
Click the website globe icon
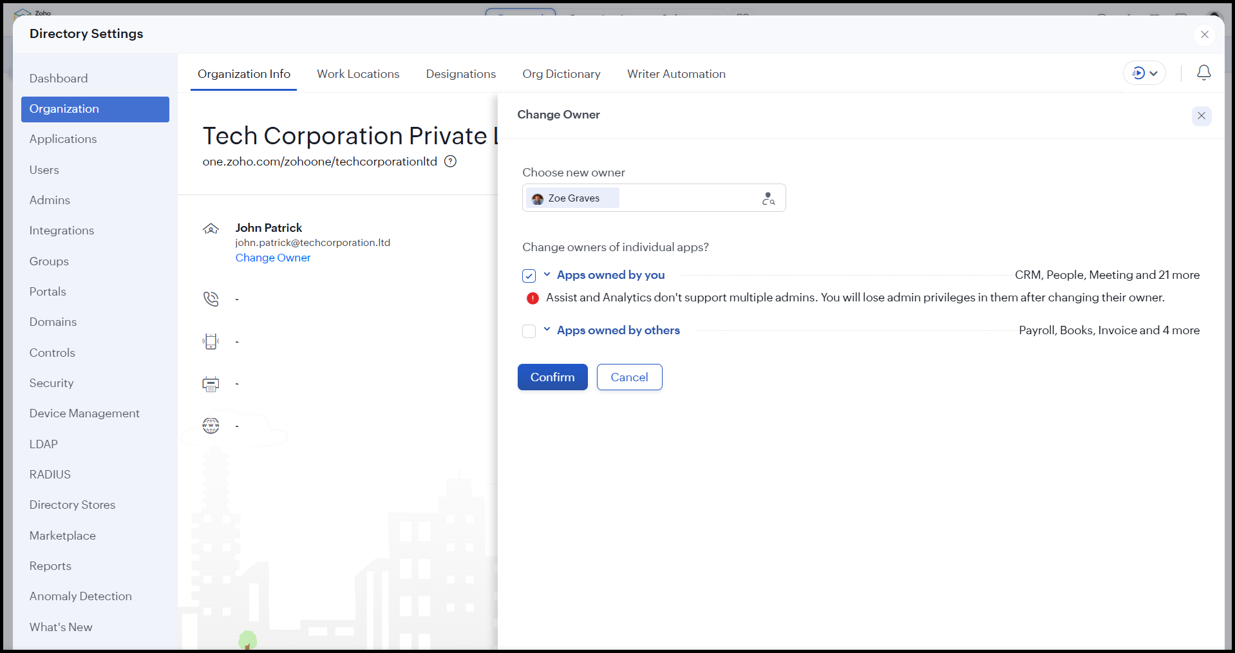pos(211,426)
